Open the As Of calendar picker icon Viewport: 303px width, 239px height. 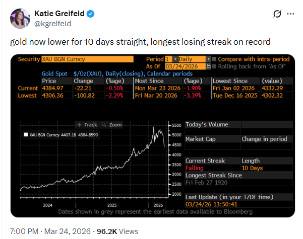[209, 66]
